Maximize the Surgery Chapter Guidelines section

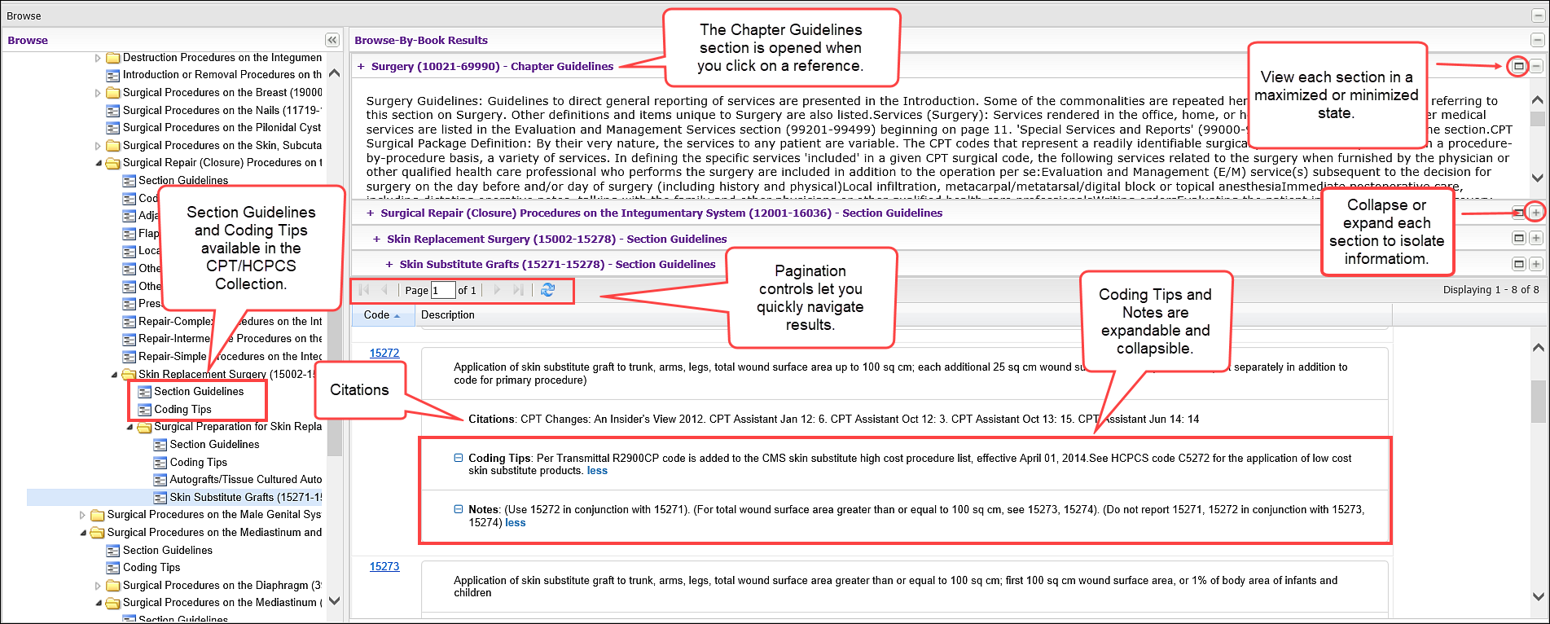(x=1518, y=67)
